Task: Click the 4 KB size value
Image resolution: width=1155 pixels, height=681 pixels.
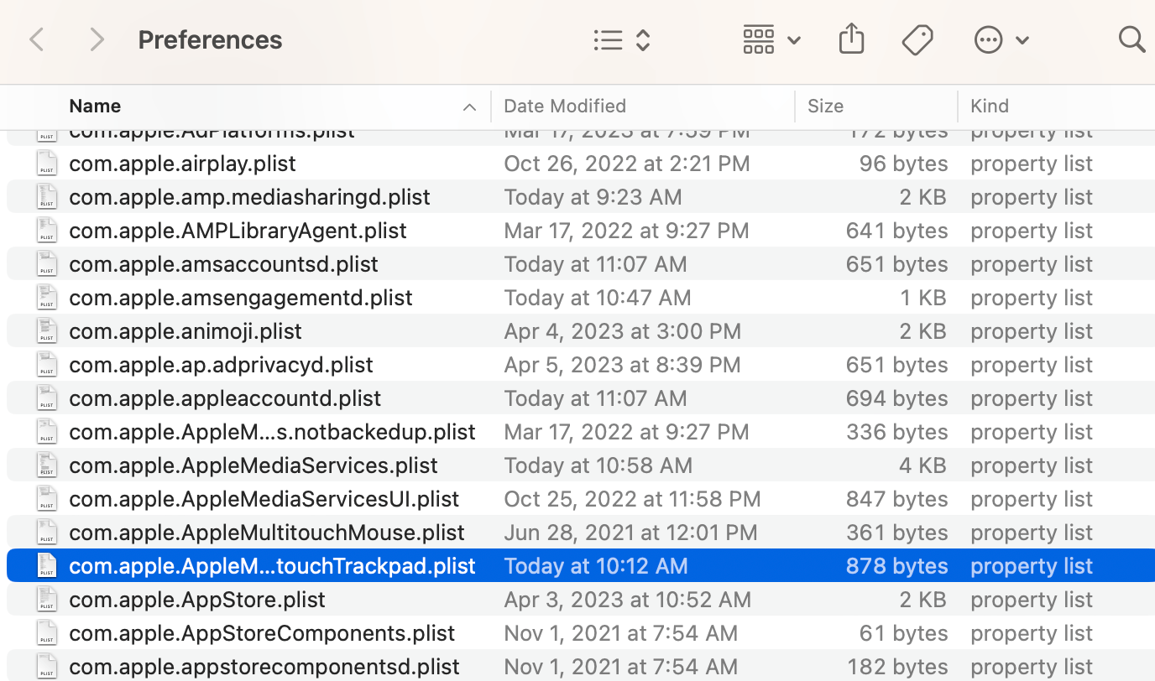Action: (x=922, y=465)
